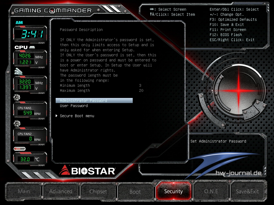This screenshot has height=205, width=274.
Task: Click the fan icon above CPU FAN1
Action: tap(17, 97)
